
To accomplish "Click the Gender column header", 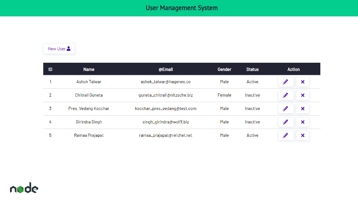I will (224, 70).
